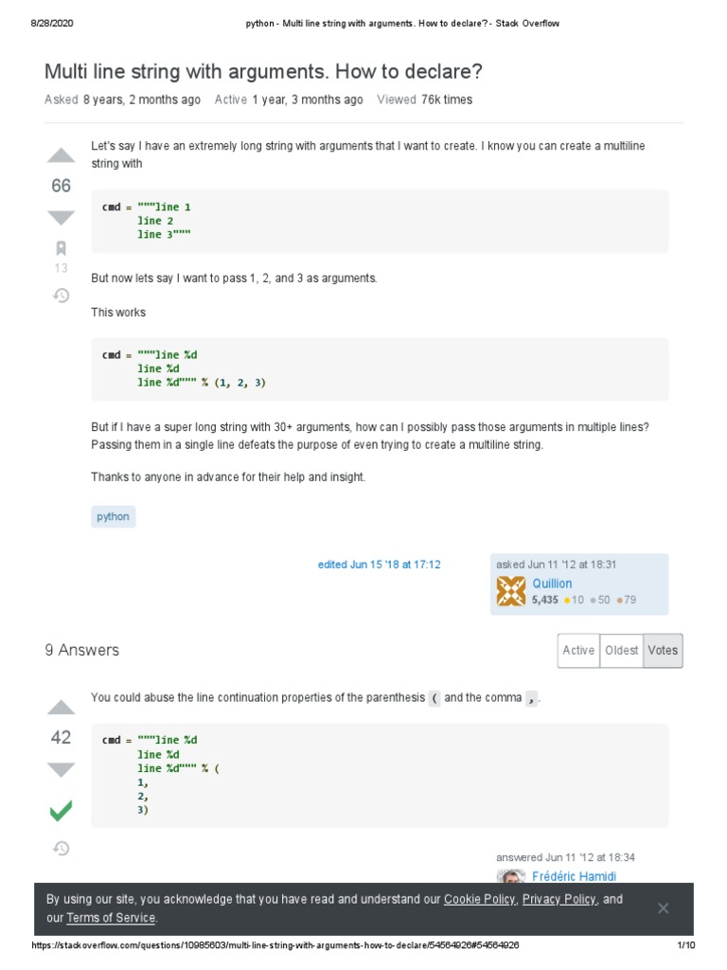
Task: Open the Terms of Service link
Action: click(111, 918)
